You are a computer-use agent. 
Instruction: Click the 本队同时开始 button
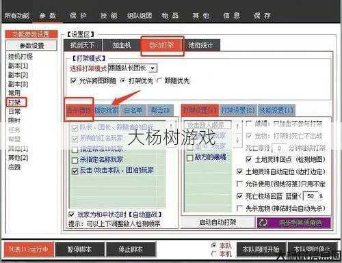point(261,249)
